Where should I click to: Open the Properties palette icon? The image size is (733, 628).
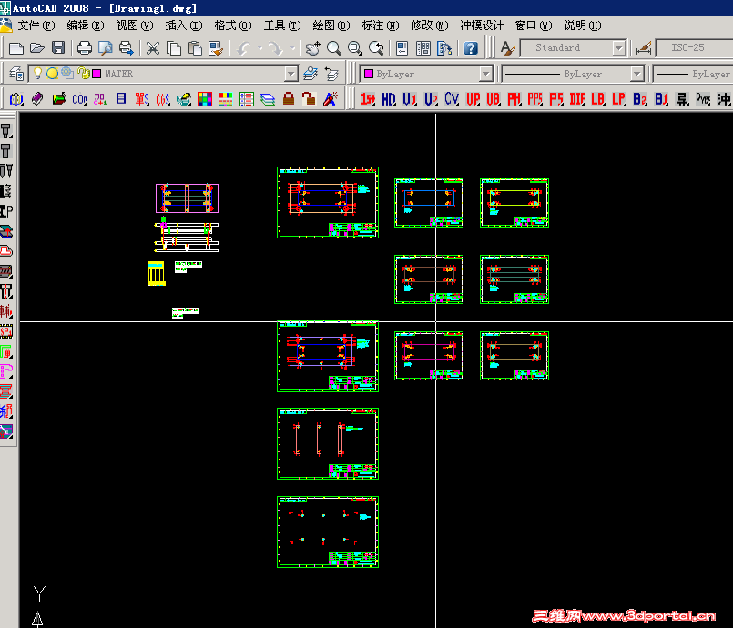click(x=402, y=48)
